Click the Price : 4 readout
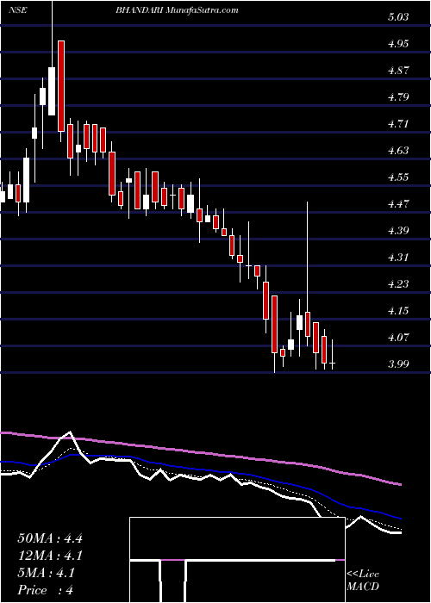The image size is (431, 603). point(46,590)
